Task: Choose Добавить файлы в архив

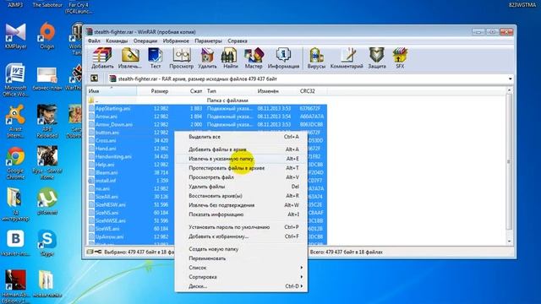Action: [241, 149]
